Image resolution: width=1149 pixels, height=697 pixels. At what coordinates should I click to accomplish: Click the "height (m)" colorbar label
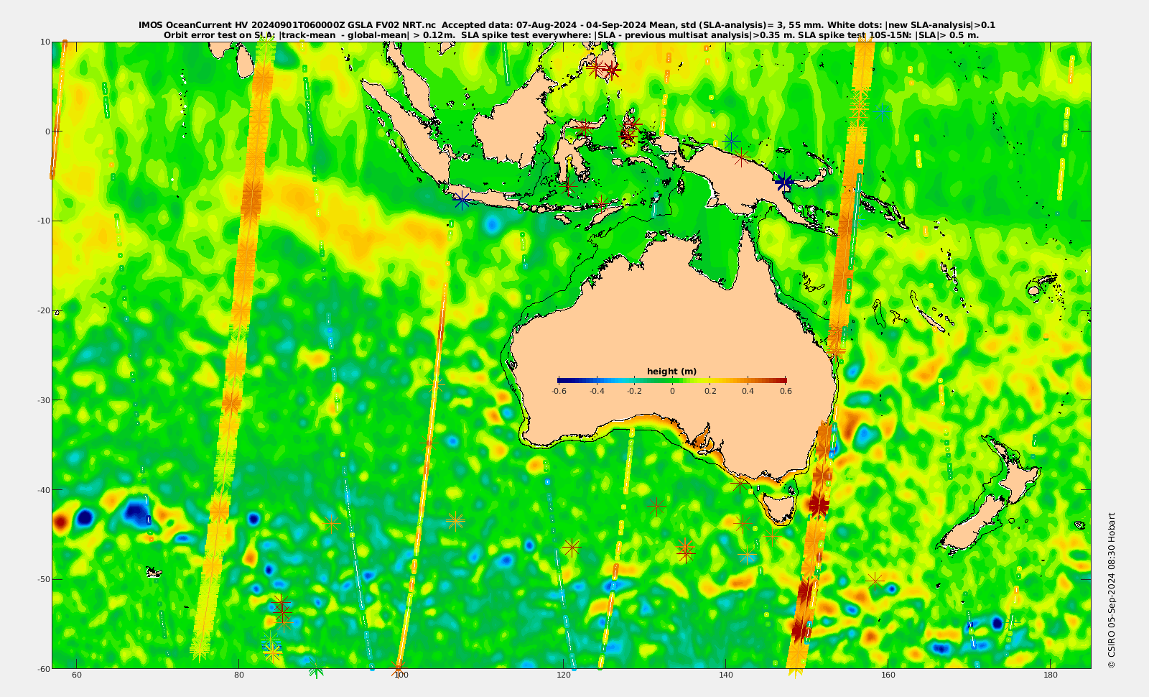point(671,371)
